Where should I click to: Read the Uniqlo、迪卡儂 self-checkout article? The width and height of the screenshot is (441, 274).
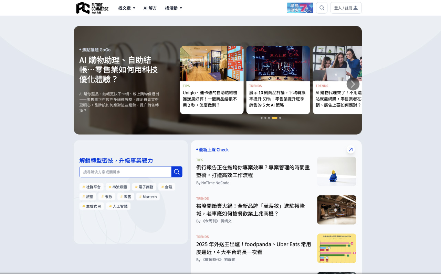point(210,99)
